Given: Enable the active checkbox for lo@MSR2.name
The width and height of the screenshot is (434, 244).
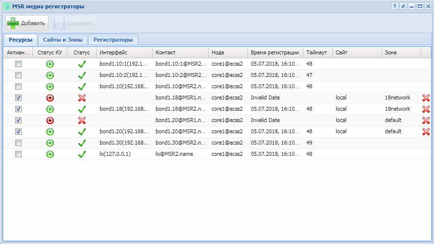Looking at the screenshot, I should click(x=18, y=154).
